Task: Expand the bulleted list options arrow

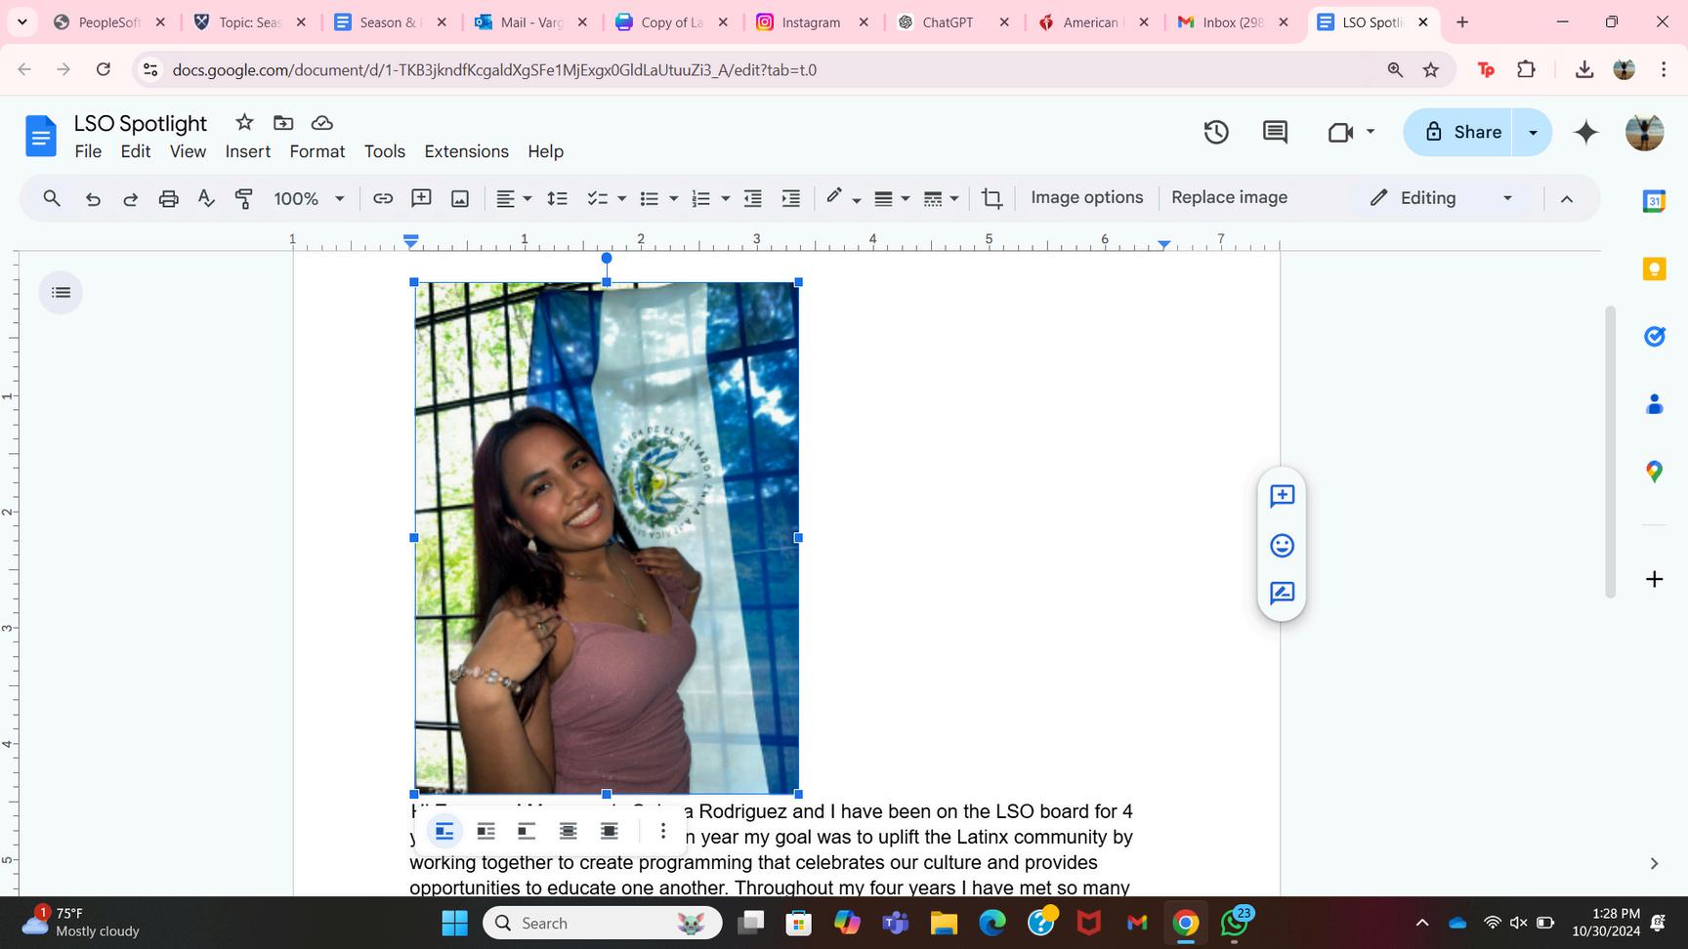Action: pyautogui.click(x=673, y=198)
